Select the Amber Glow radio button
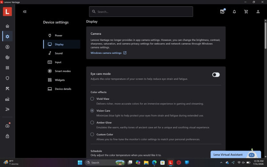The height and width of the screenshot is (167, 267). 92,122
